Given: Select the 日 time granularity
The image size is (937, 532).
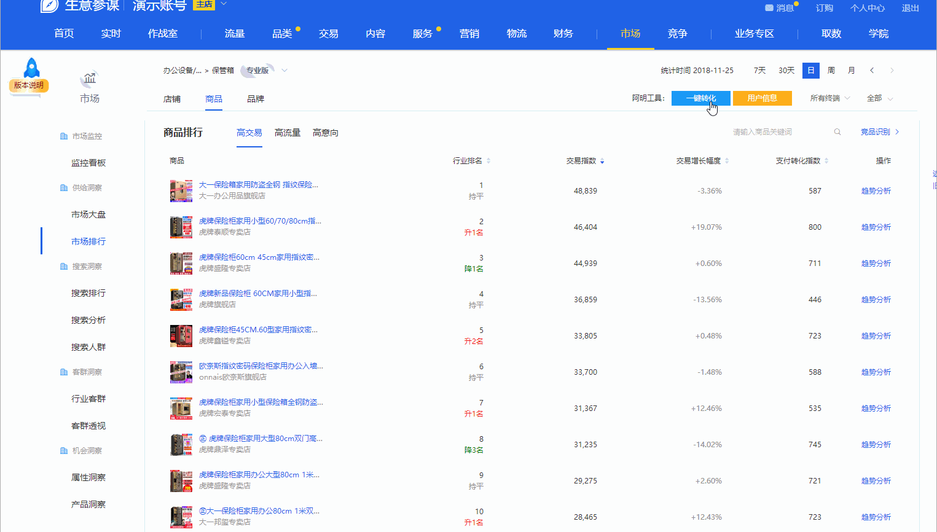Looking at the screenshot, I should coord(811,71).
